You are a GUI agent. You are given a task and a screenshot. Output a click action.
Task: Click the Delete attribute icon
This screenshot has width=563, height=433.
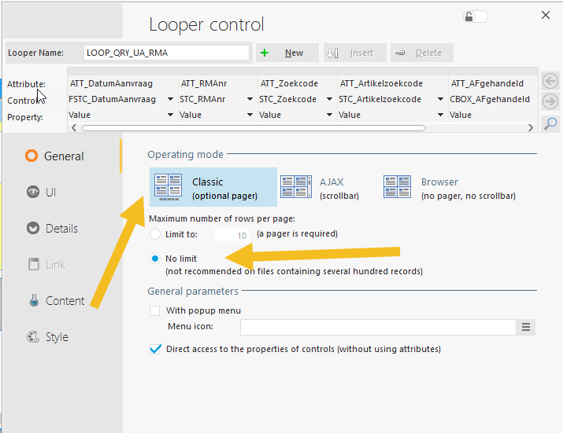[400, 53]
